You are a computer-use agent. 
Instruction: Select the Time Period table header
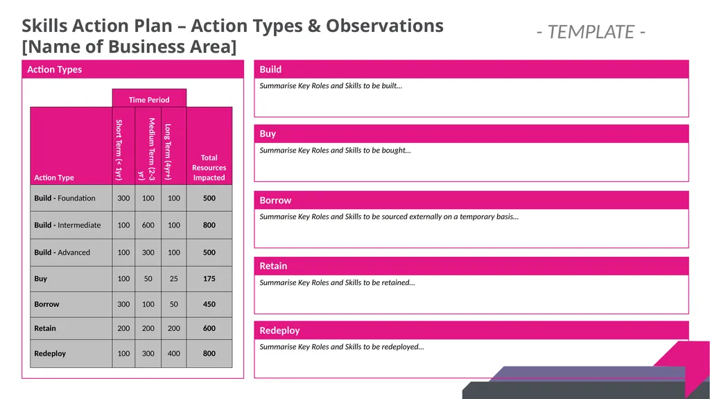[149, 99]
